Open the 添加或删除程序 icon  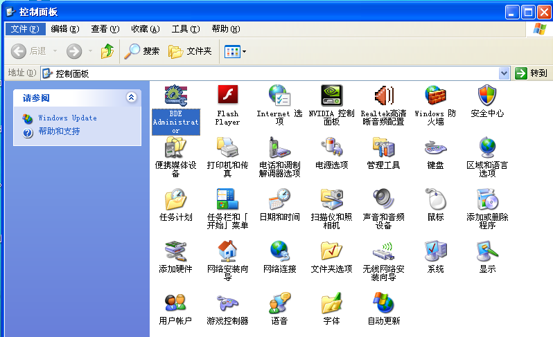487,199
